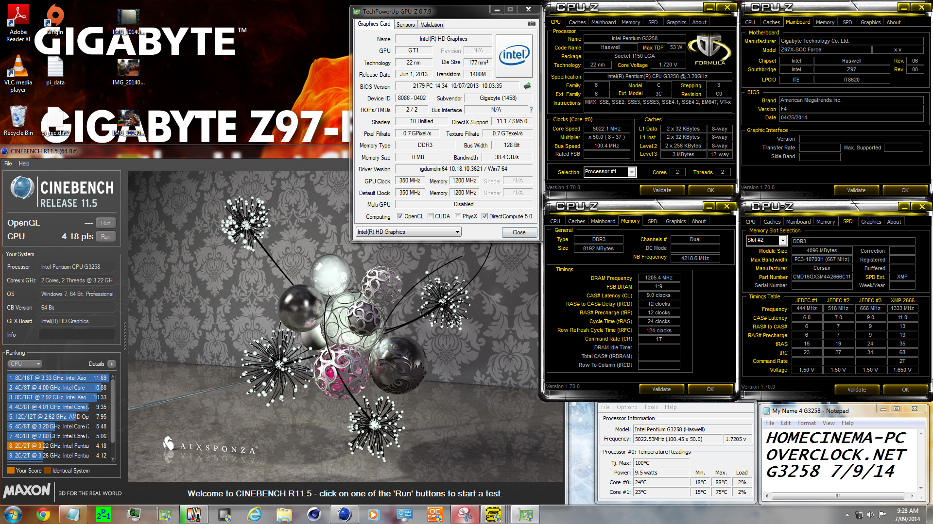
Task: Click the media player taskbar icon
Action: pos(373,514)
